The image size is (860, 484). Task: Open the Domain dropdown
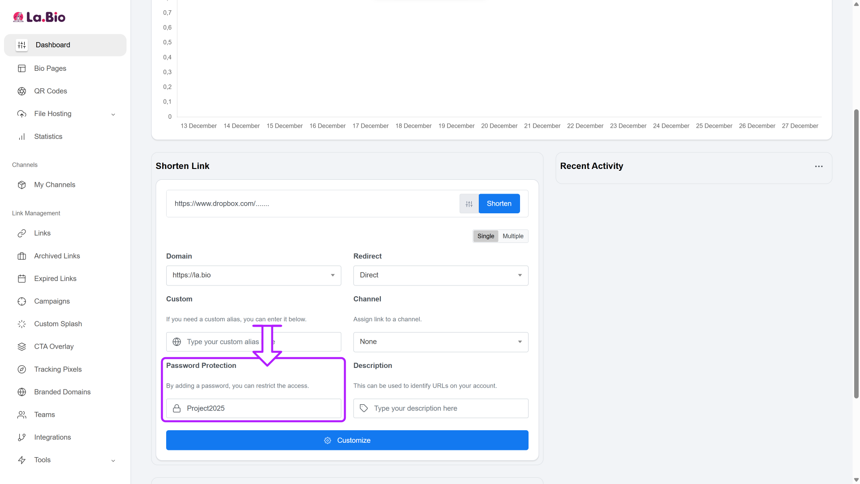pos(254,276)
